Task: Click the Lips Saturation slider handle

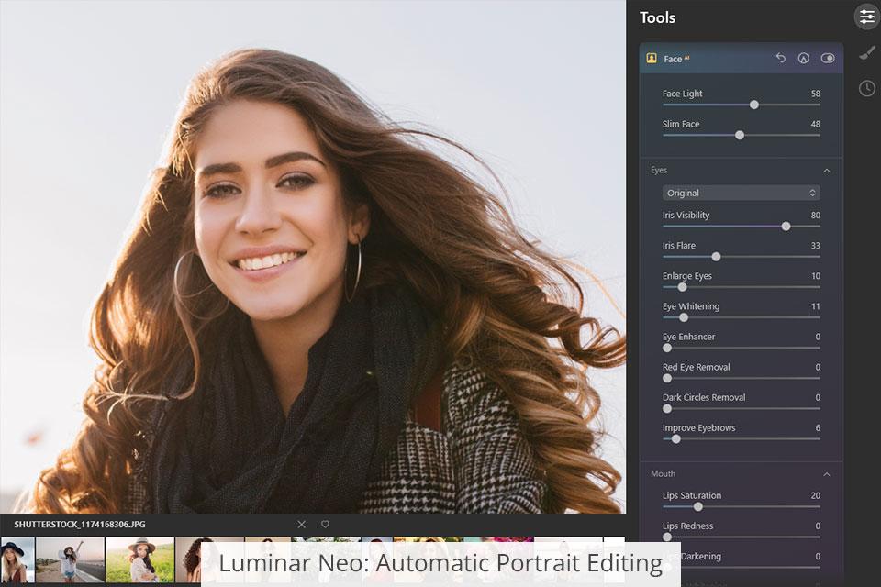Action: click(697, 506)
